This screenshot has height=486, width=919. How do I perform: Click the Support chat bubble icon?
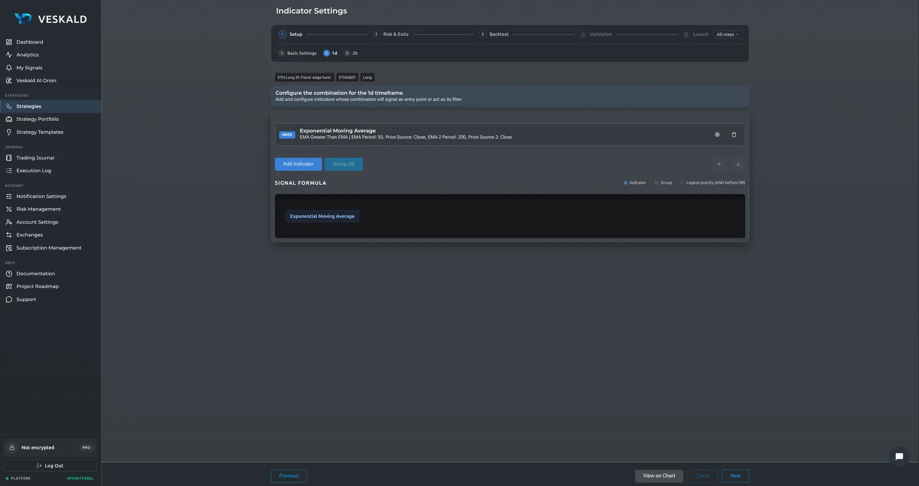(x=9, y=299)
